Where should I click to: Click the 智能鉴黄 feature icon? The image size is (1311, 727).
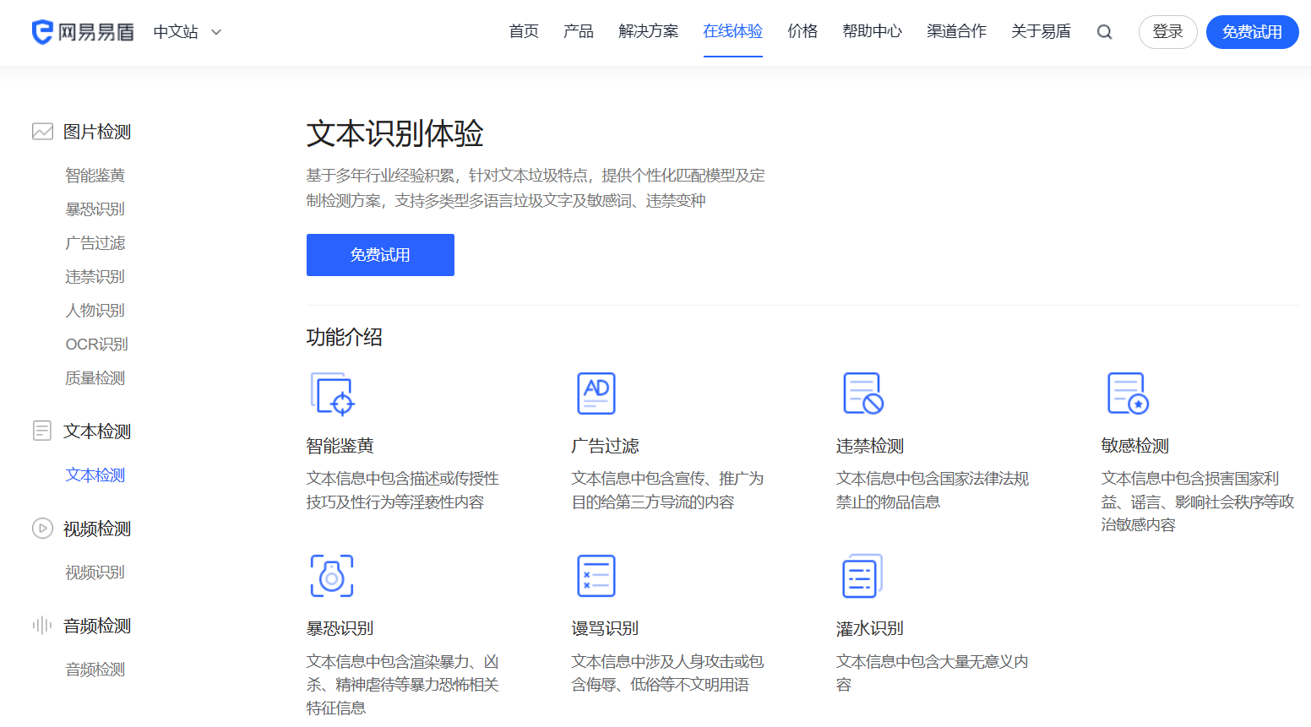(331, 393)
